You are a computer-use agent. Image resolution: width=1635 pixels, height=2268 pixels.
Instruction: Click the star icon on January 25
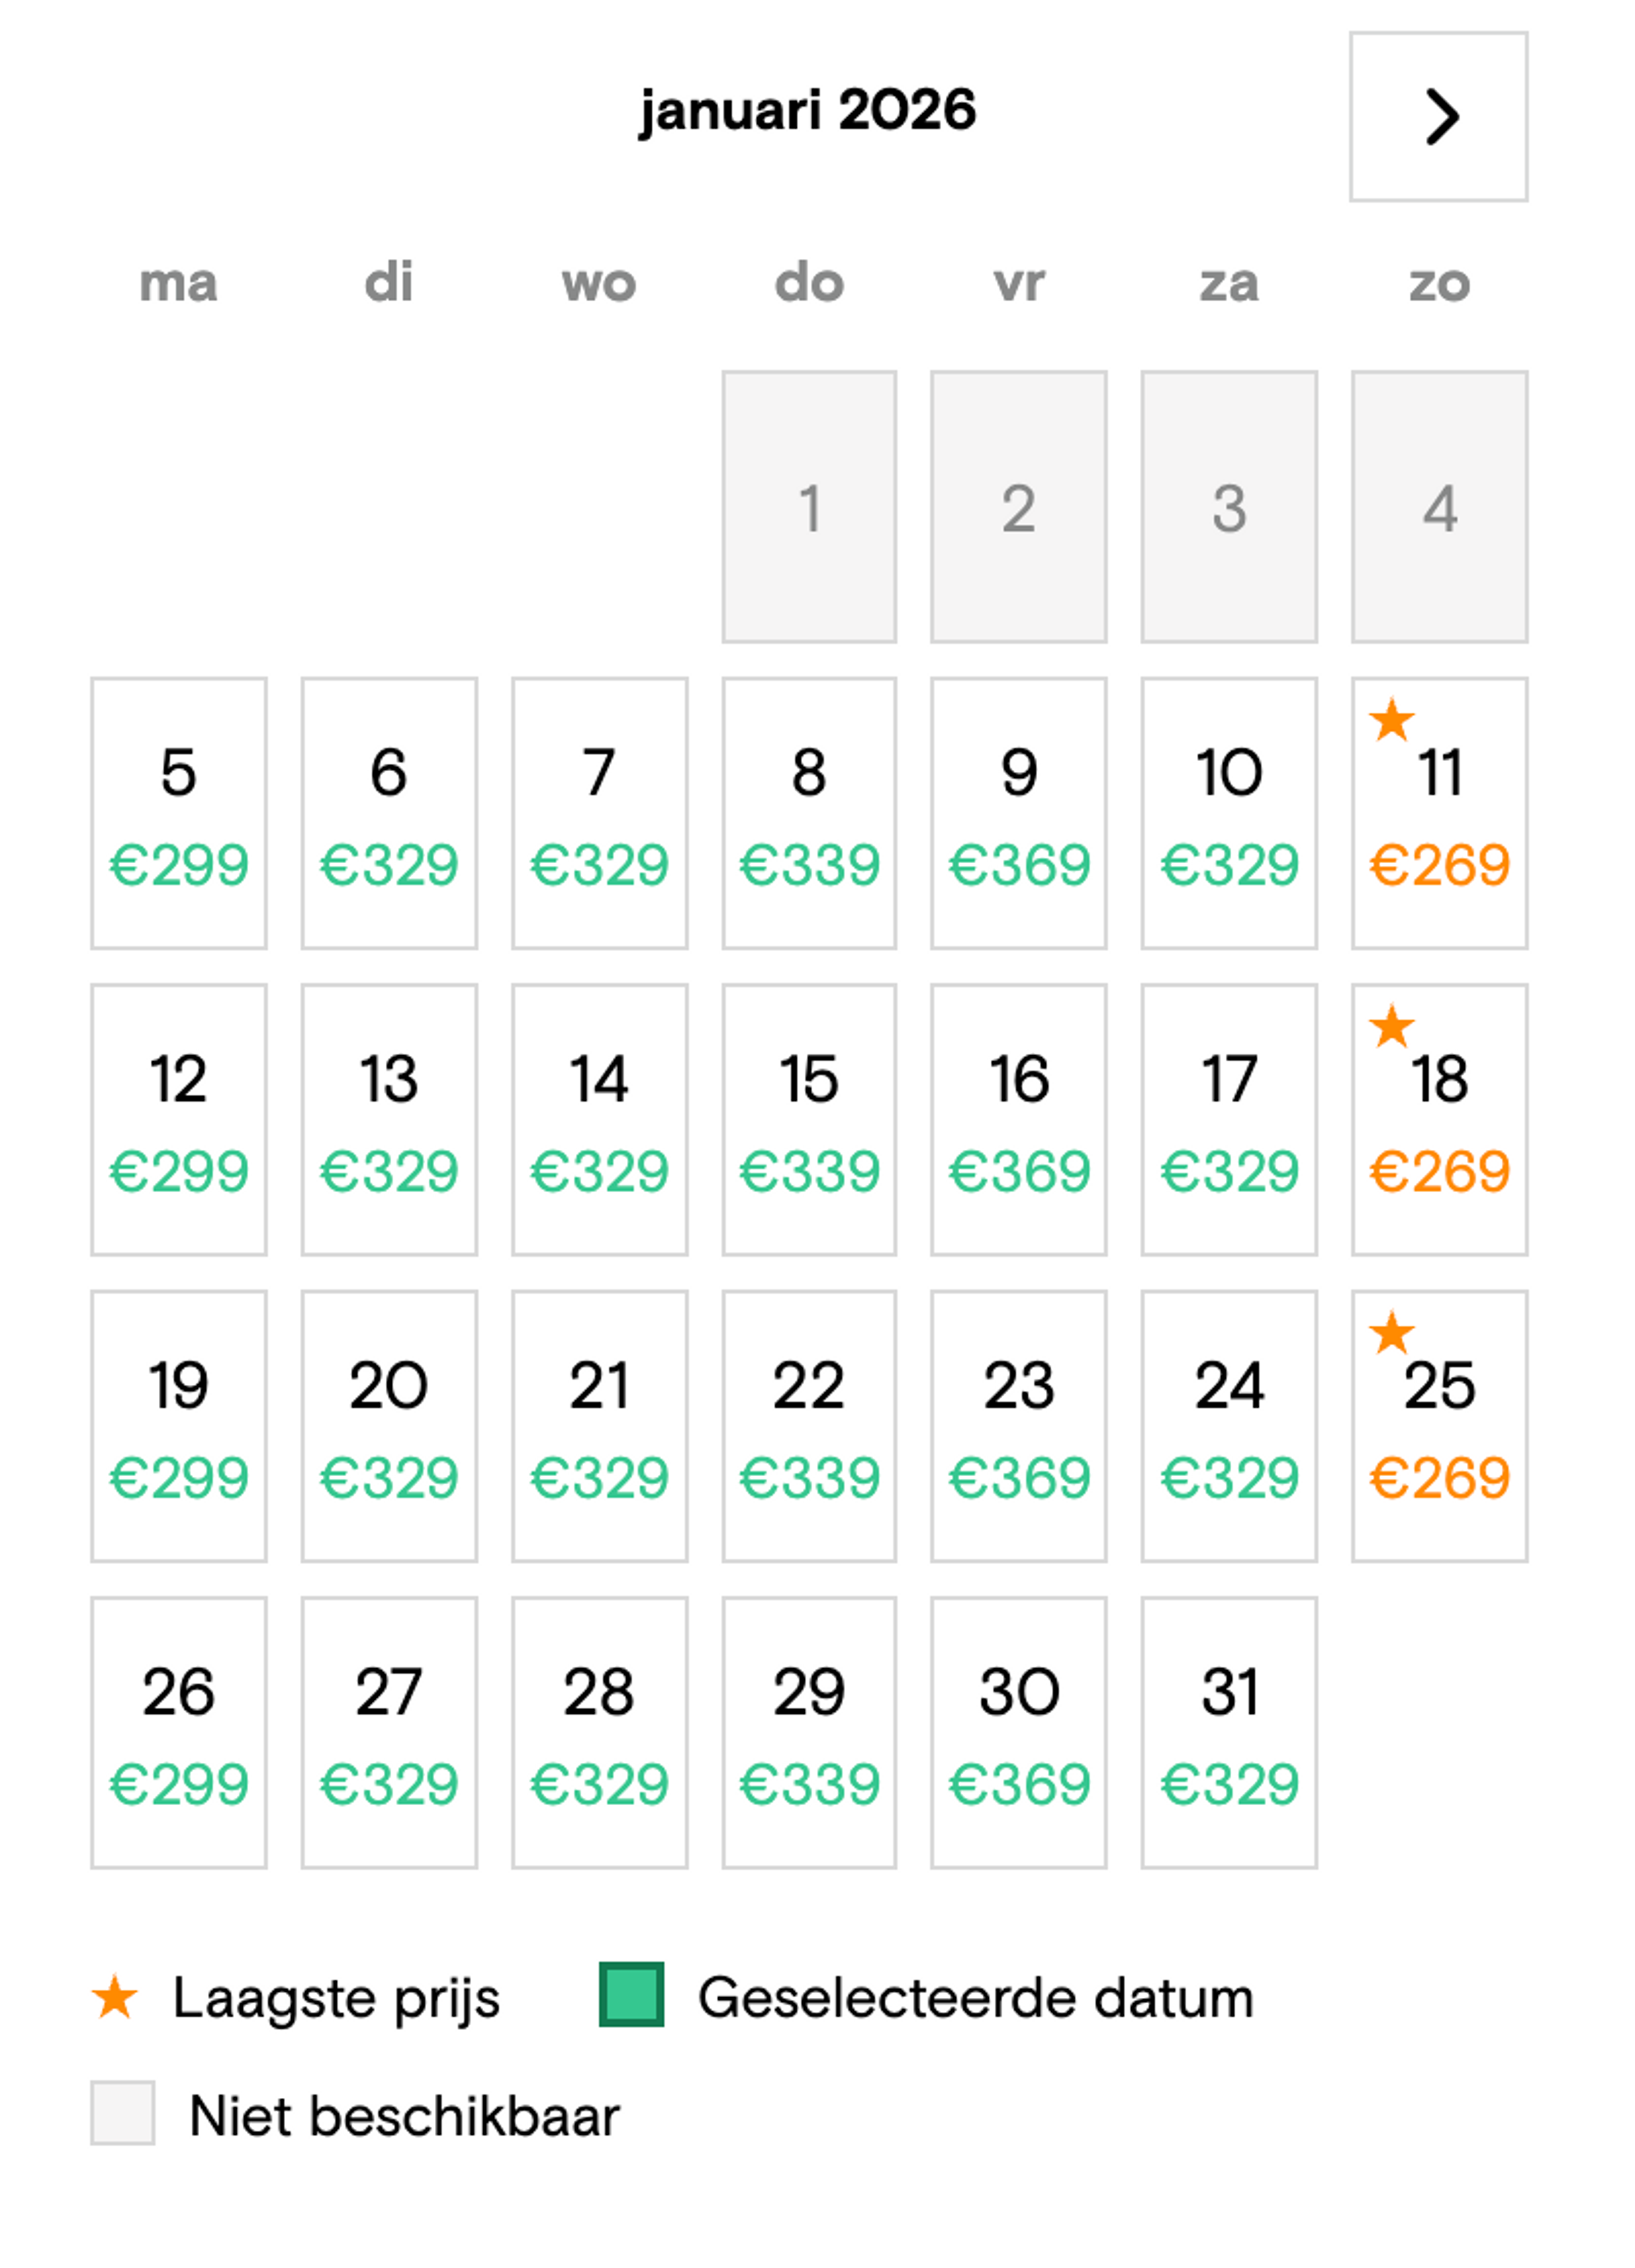click(1391, 1332)
